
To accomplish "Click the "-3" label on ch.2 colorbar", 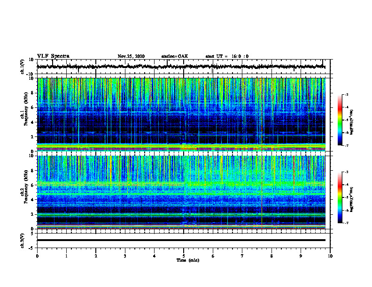I will click(x=347, y=172).
